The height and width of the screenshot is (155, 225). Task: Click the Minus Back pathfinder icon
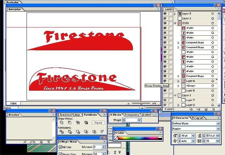(x=102, y=132)
